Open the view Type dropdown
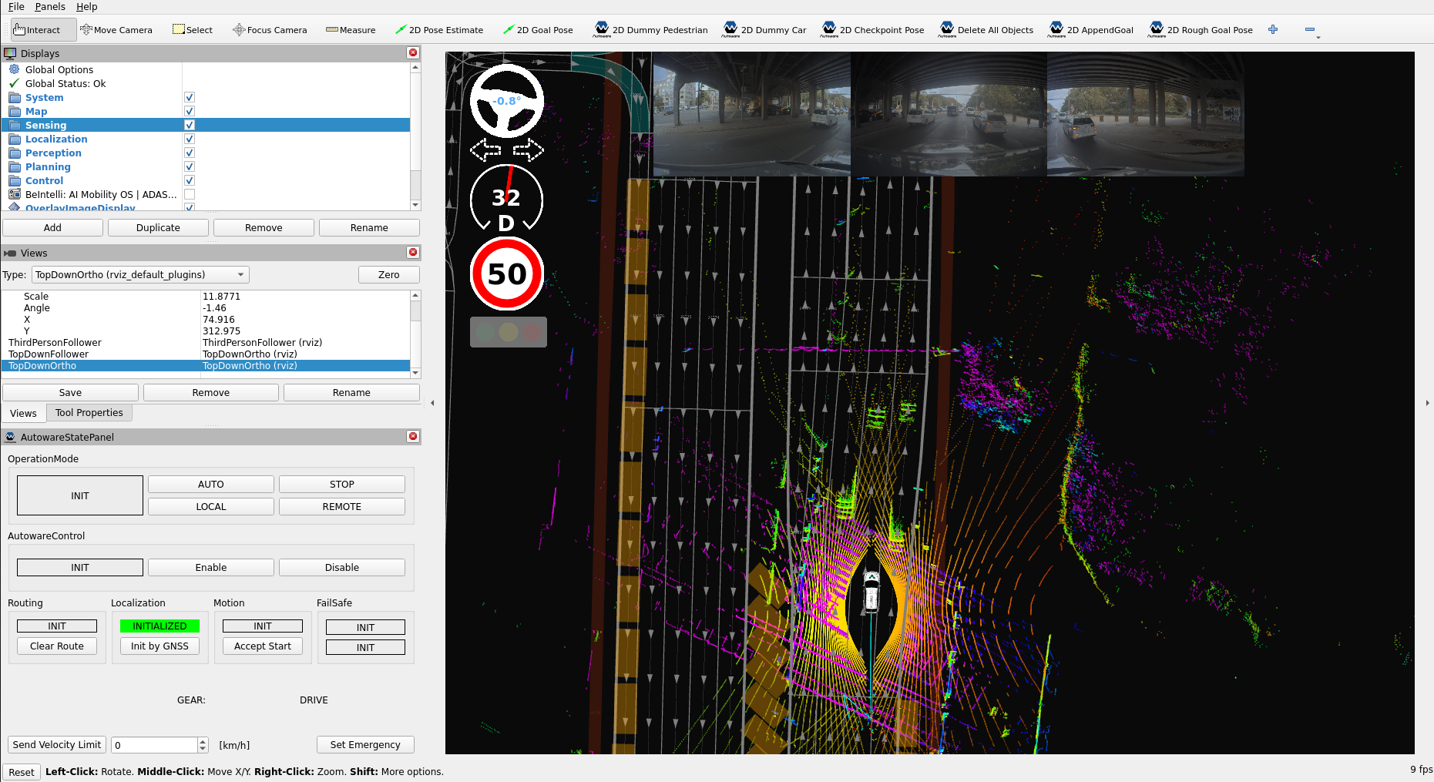Viewport: 1434px width, 782px height. click(x=140, y=275)
